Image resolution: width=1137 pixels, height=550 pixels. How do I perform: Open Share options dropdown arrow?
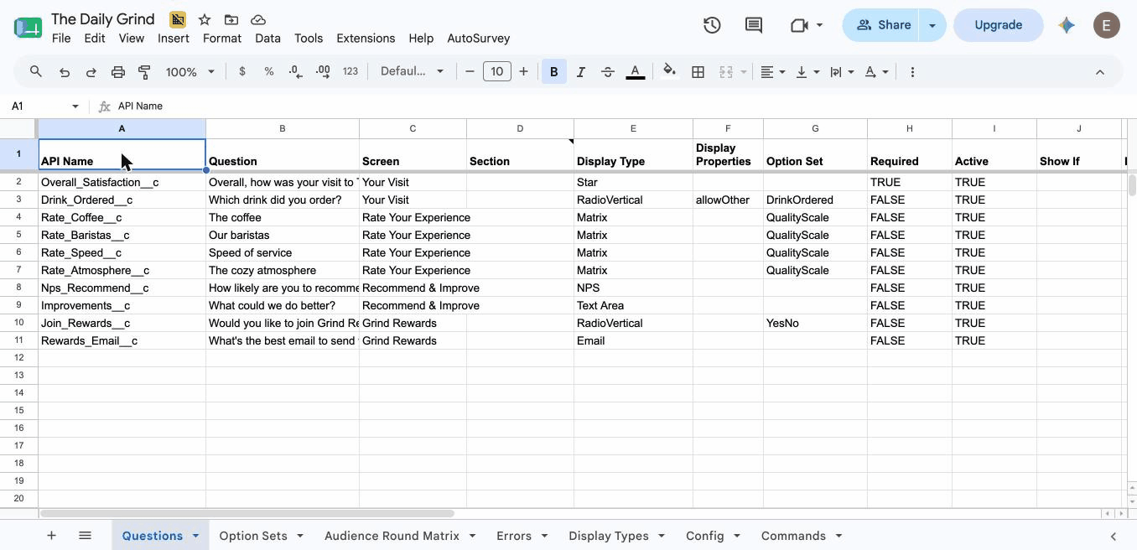pyautogui.click(x=932, y=25)
